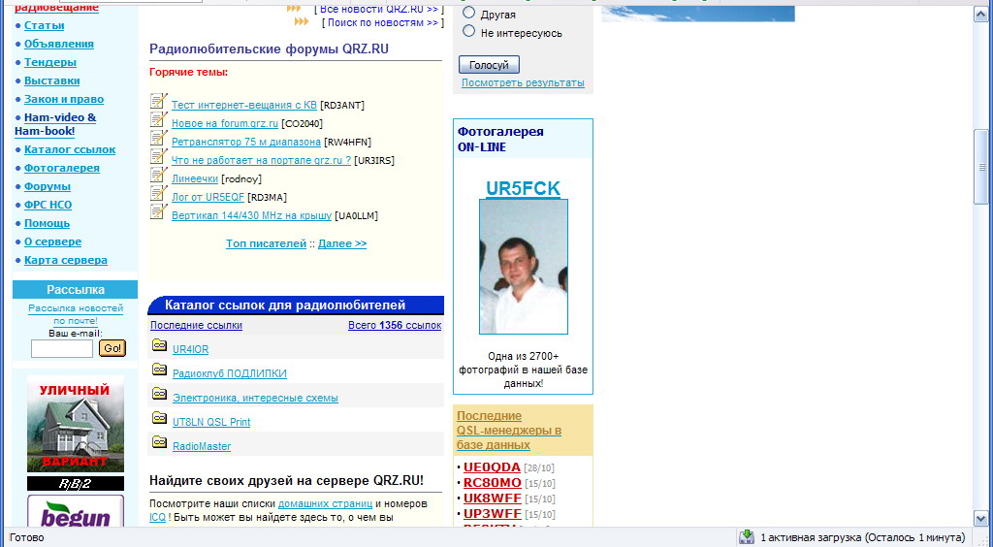Open the Статьи sidebar menu item
Image resolution: width=993 pixels, height=547 pixels.
[x=45, y=25]
